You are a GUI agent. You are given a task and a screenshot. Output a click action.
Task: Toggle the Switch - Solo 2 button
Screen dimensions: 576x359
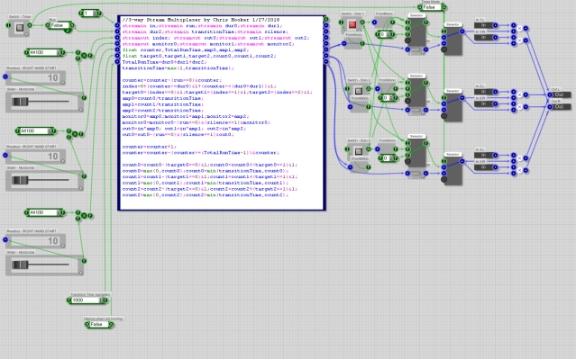[359, 91]
